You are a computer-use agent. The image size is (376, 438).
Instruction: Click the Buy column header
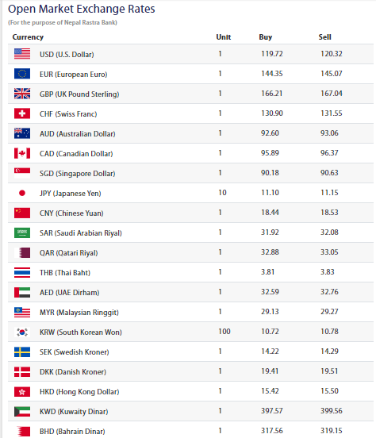pyautogui.click(x=266, y=37)
